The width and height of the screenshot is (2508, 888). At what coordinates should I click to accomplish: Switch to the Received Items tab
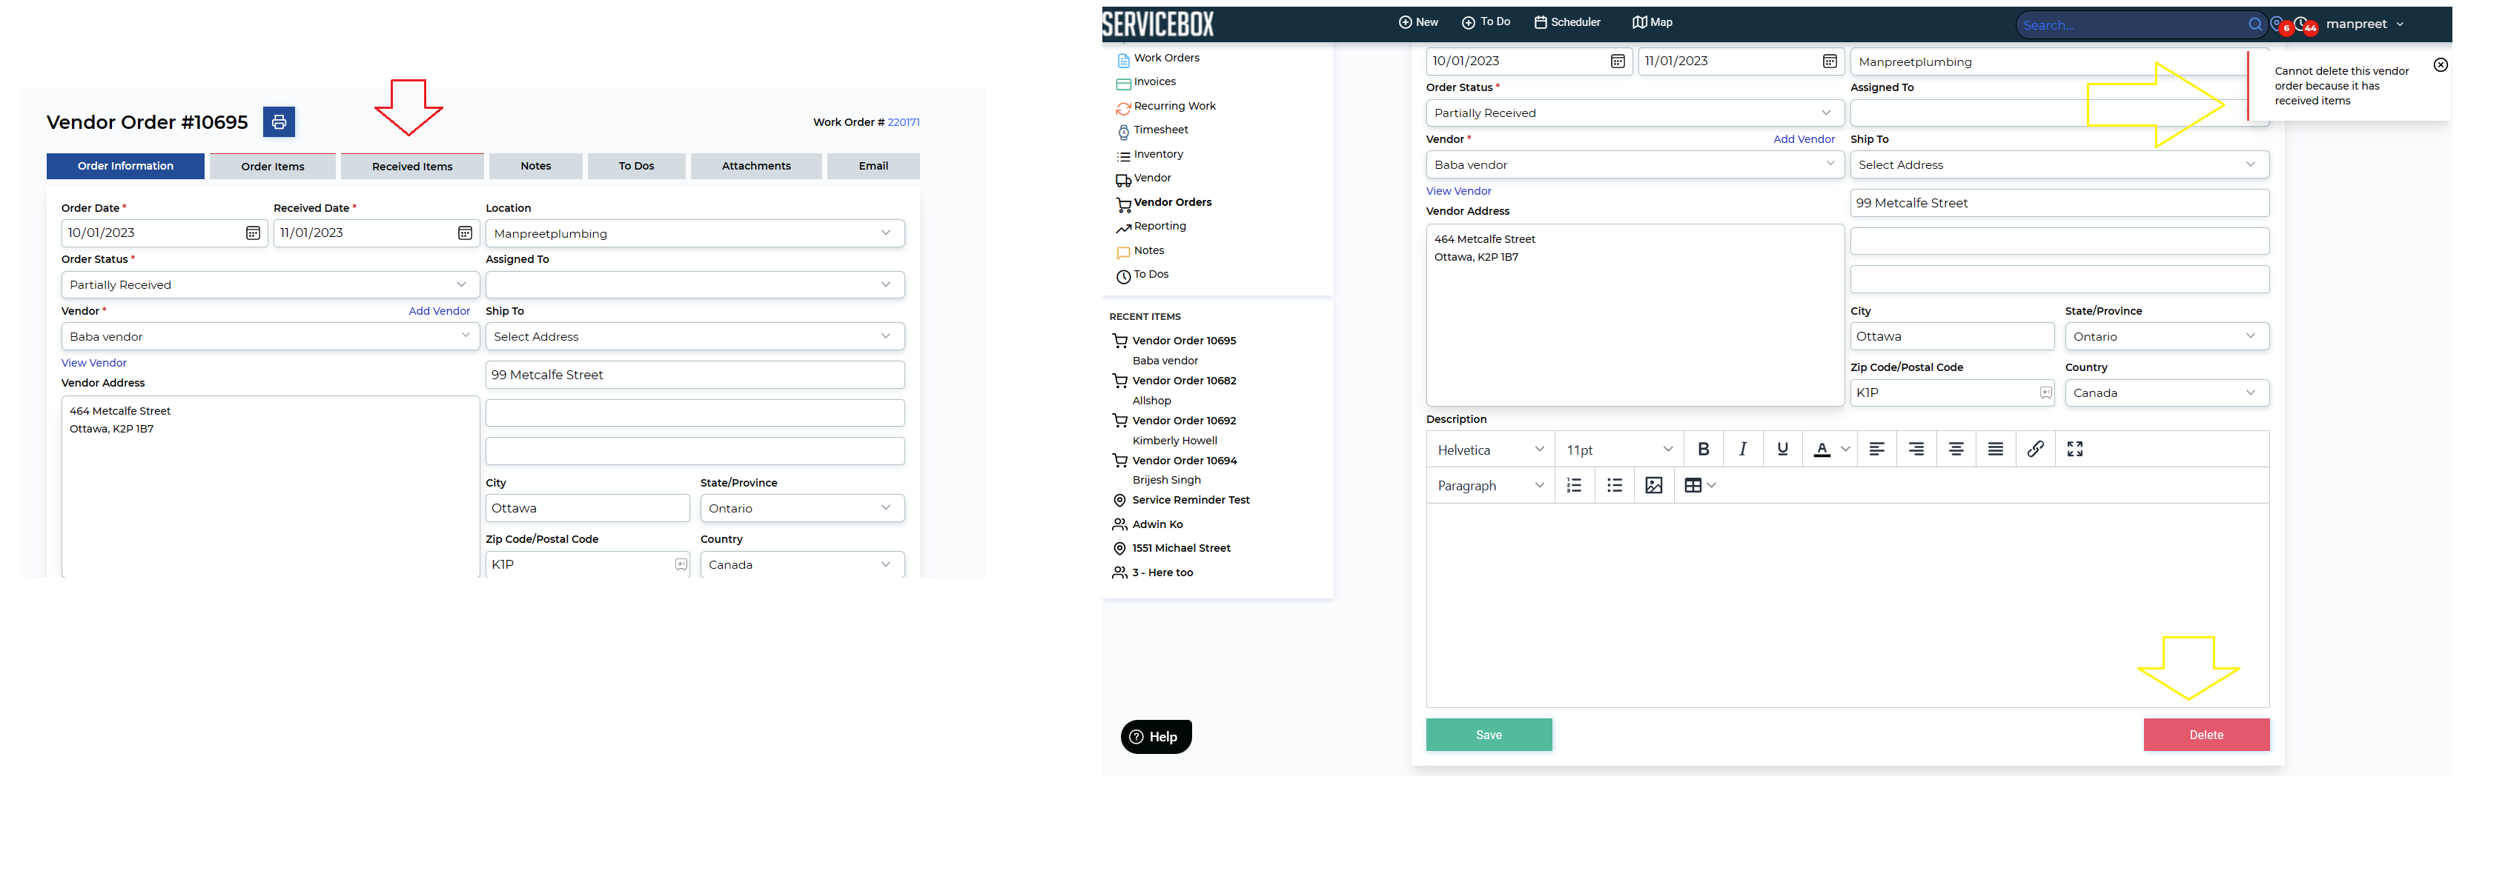click(412, 167)
